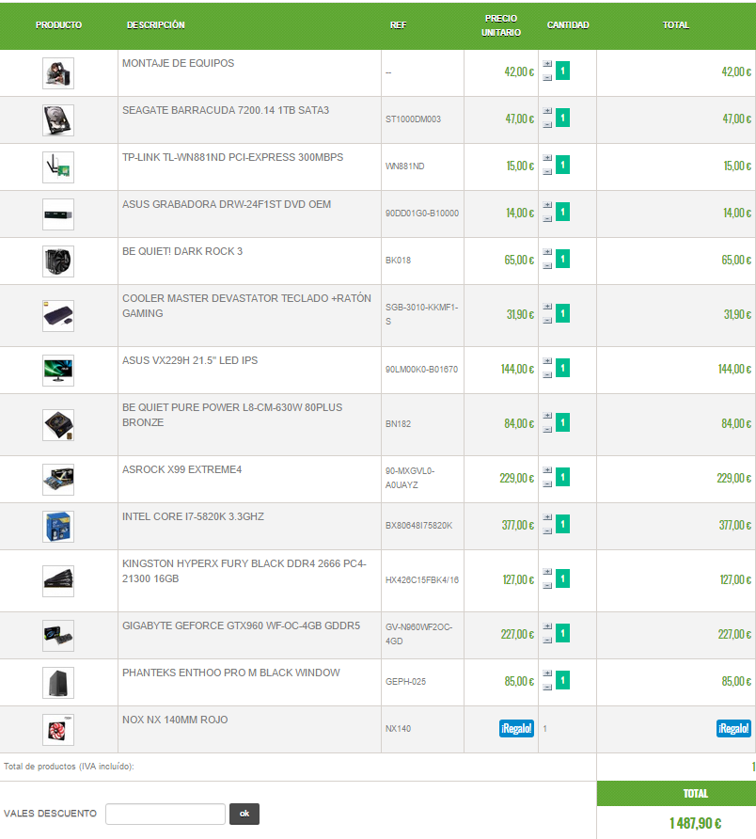The width and height of the screenshot is (756, 839).
Task: Increase quantity for Kingston HyperX Fury
Action: click(x=547, y=572)
